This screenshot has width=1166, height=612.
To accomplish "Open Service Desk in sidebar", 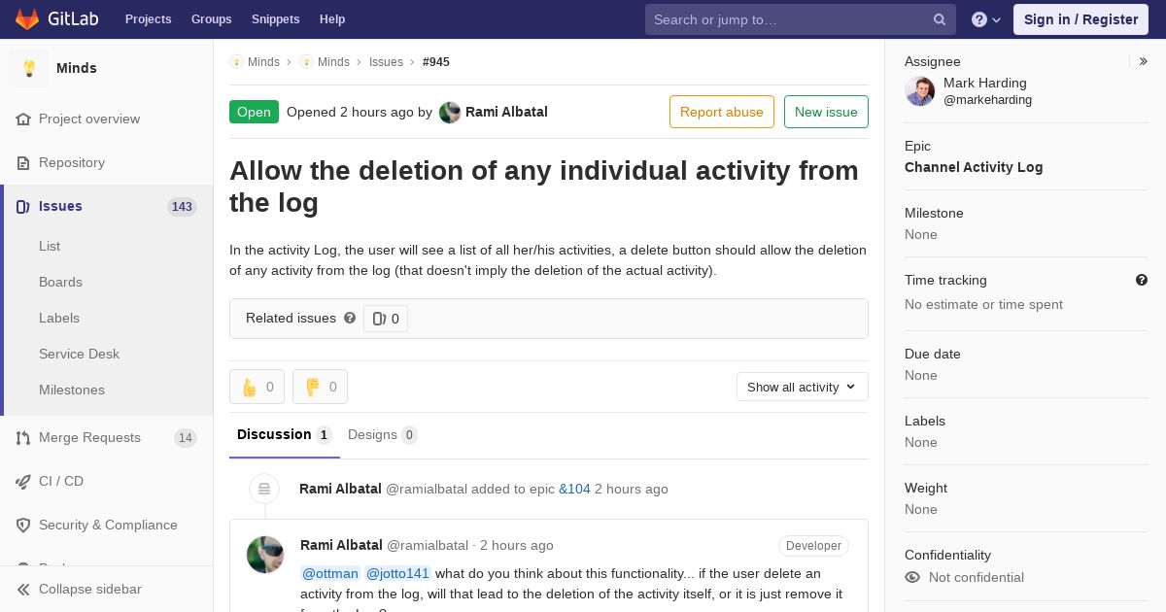I will tap(79, 354).
